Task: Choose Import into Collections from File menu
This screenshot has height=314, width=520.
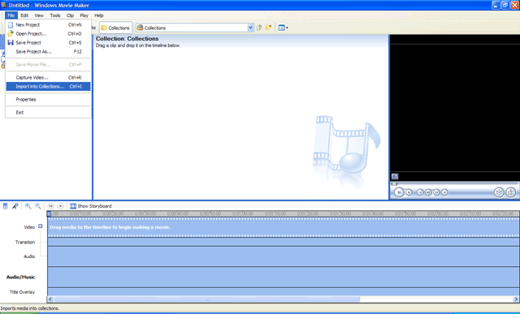Action: pos(48,87)
